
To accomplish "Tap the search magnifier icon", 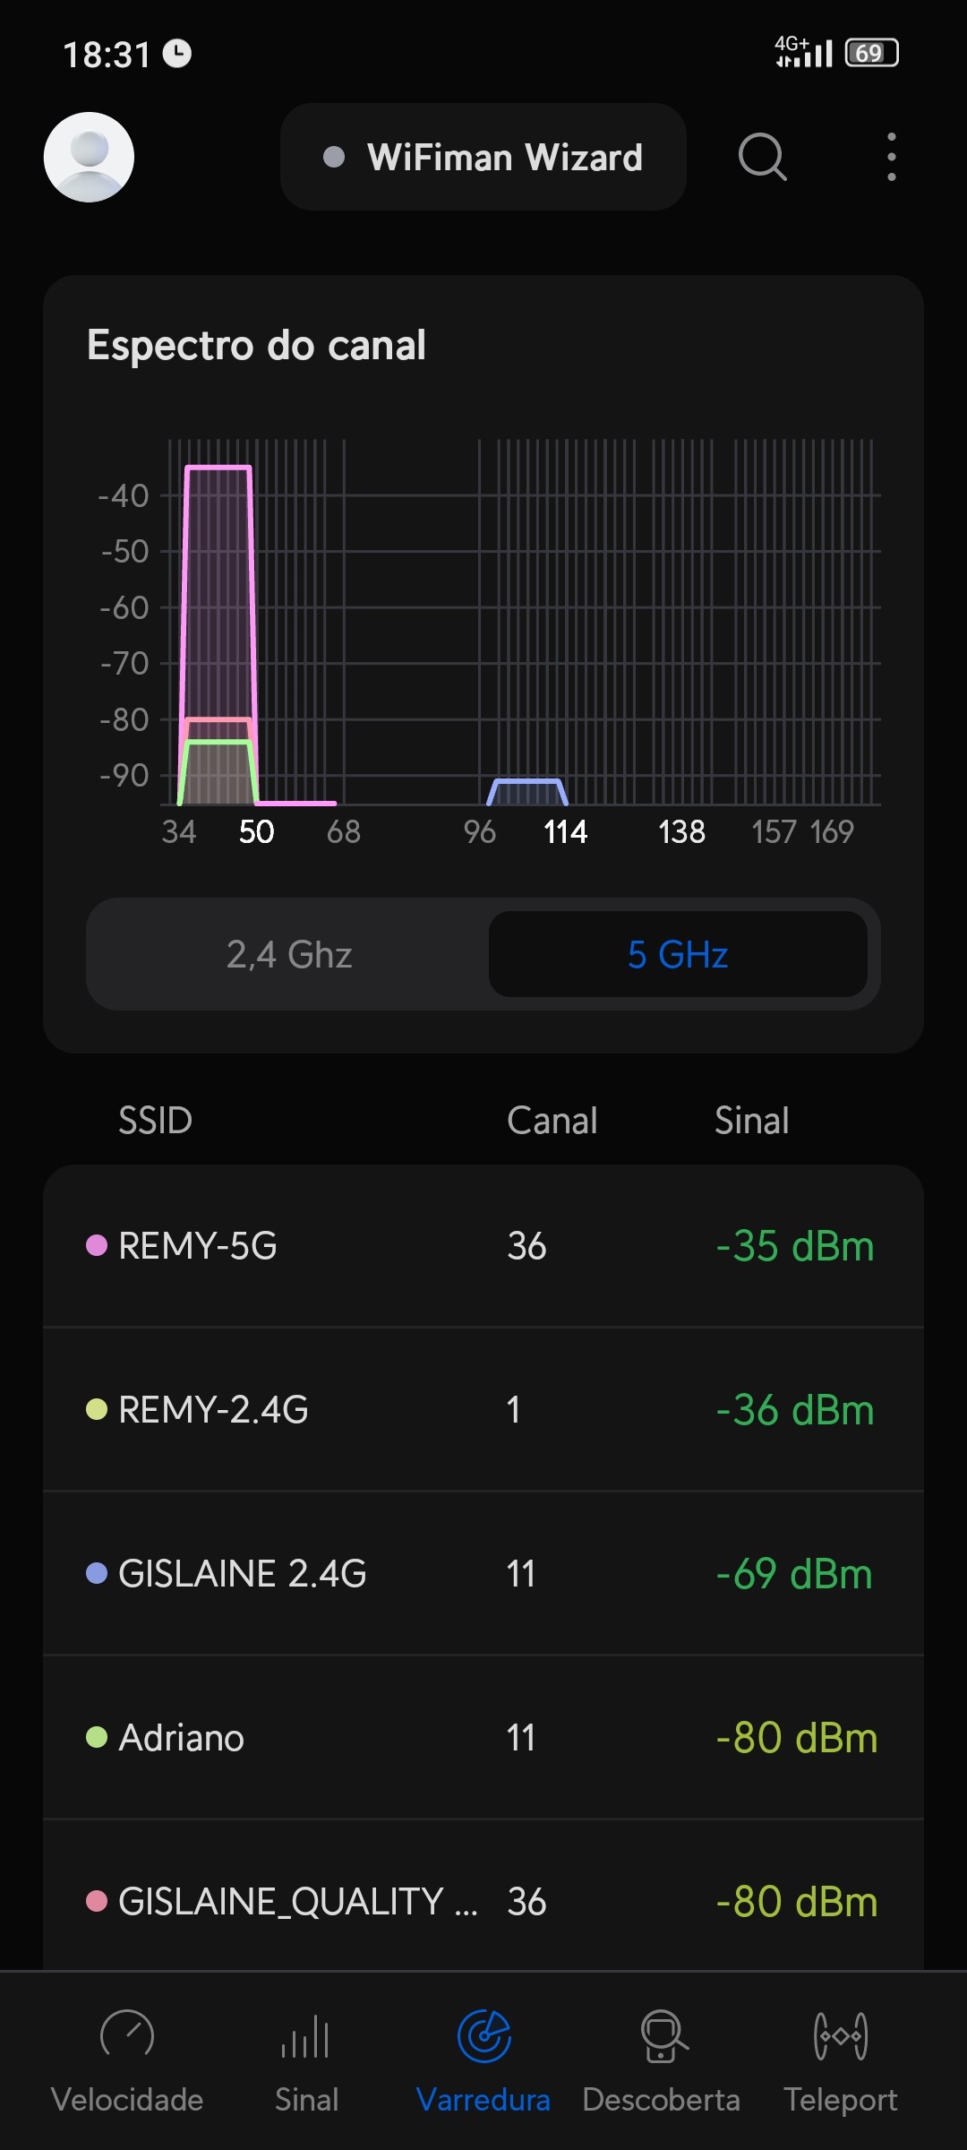I will [x=762, y=157].
